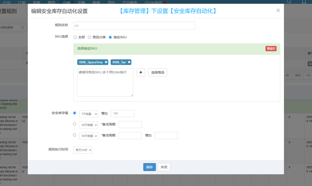Select the 指定SKU radio option

pos(110,37)
